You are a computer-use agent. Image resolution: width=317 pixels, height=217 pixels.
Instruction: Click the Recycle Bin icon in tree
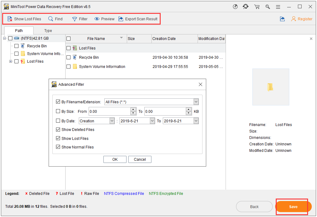23,46
